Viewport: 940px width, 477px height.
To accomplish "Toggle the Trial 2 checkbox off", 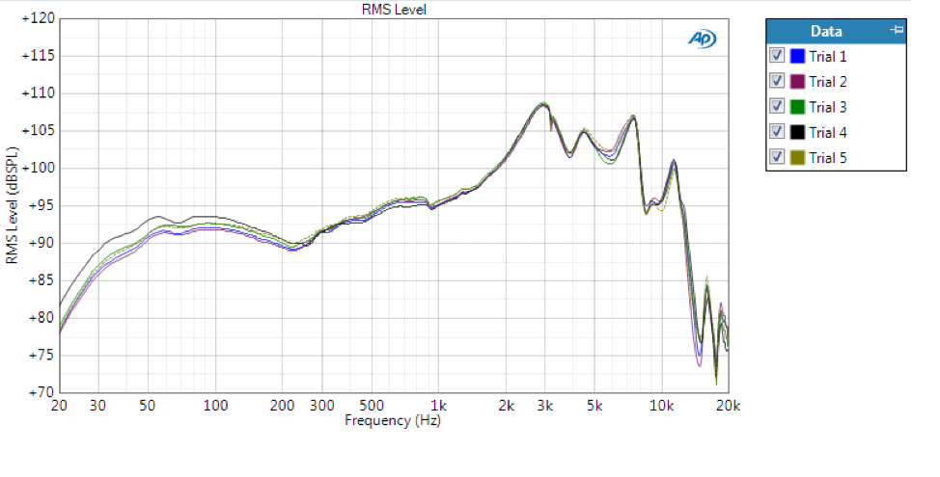I will (777, 82).
